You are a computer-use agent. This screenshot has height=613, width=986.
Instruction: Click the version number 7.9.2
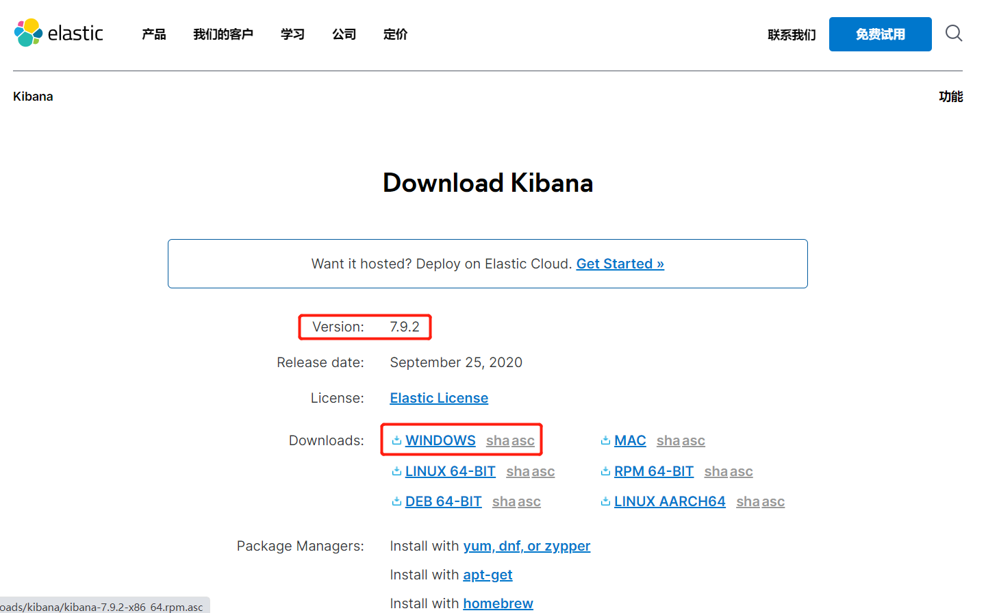coord(405,327)
